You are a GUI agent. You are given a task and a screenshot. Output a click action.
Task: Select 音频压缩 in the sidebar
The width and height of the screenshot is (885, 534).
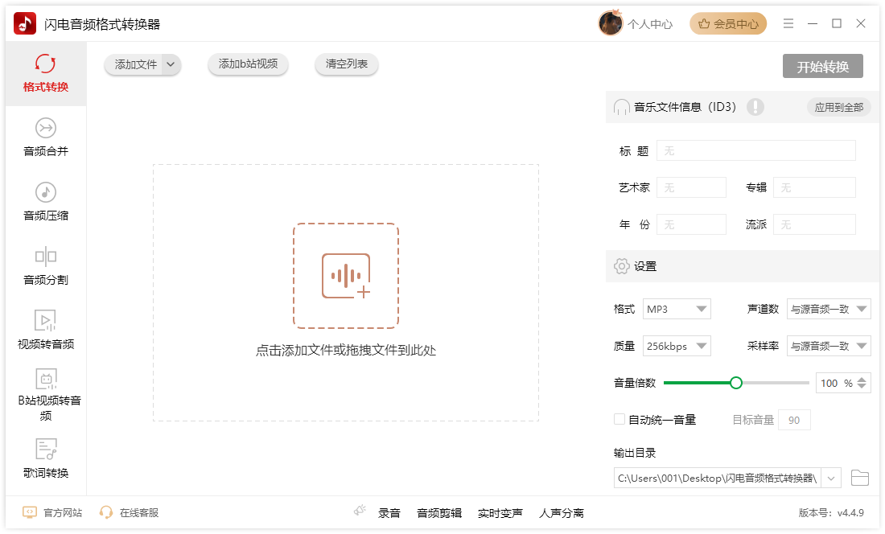45,200
